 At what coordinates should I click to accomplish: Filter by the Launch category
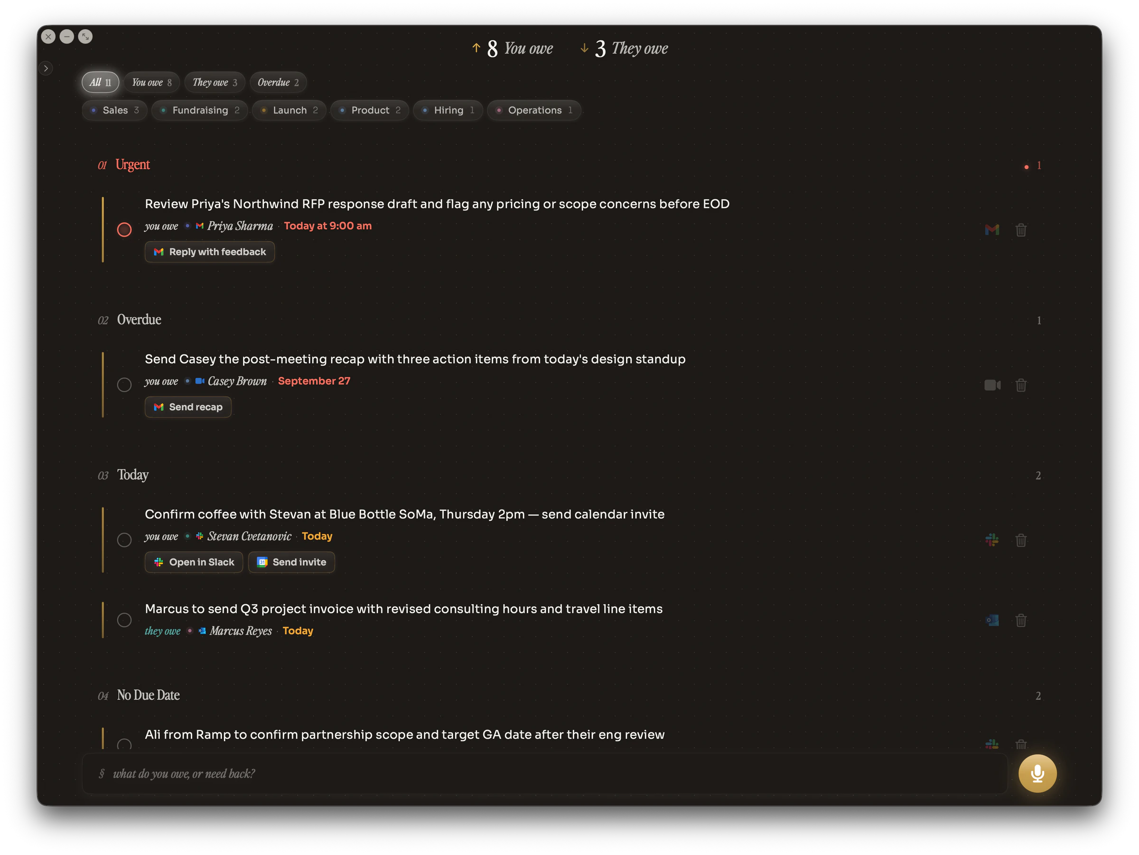coord(289,110)
